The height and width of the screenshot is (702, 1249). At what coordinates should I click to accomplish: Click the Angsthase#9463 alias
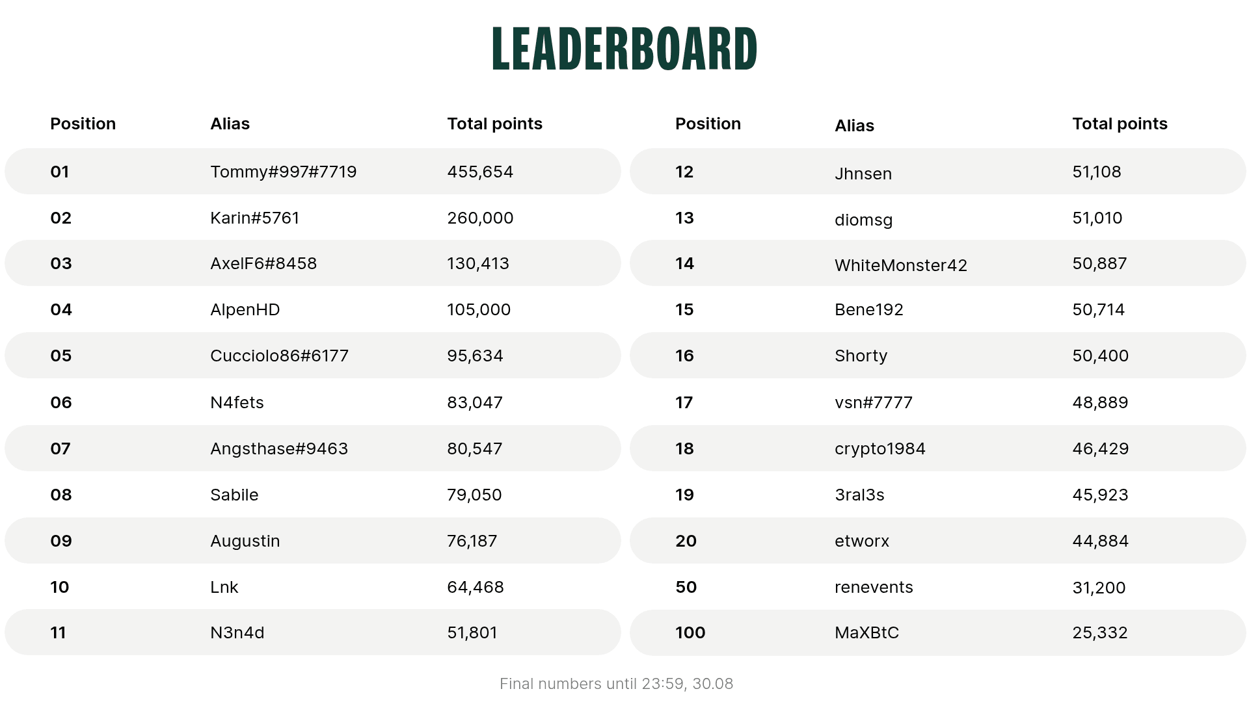pyautogui.click(x=279, y=448)
